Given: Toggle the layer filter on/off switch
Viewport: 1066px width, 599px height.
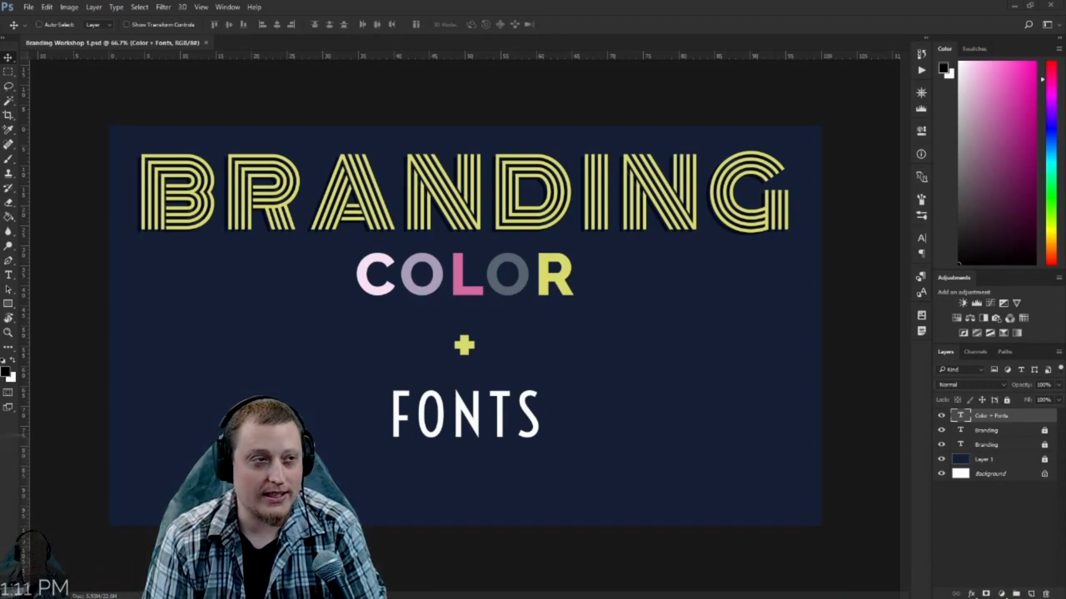Looking at the screenshot, I should click(x=1060, y=367).
